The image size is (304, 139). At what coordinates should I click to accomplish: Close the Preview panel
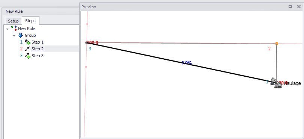pos(299,7)
